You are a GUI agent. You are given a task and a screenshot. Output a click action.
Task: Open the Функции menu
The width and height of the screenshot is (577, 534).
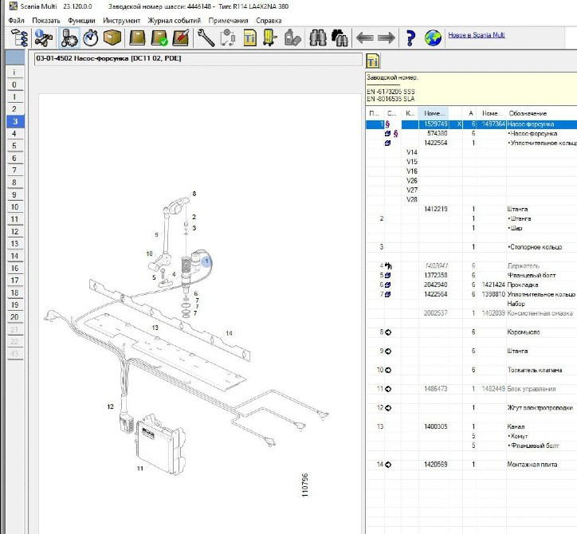coord(80,20)
